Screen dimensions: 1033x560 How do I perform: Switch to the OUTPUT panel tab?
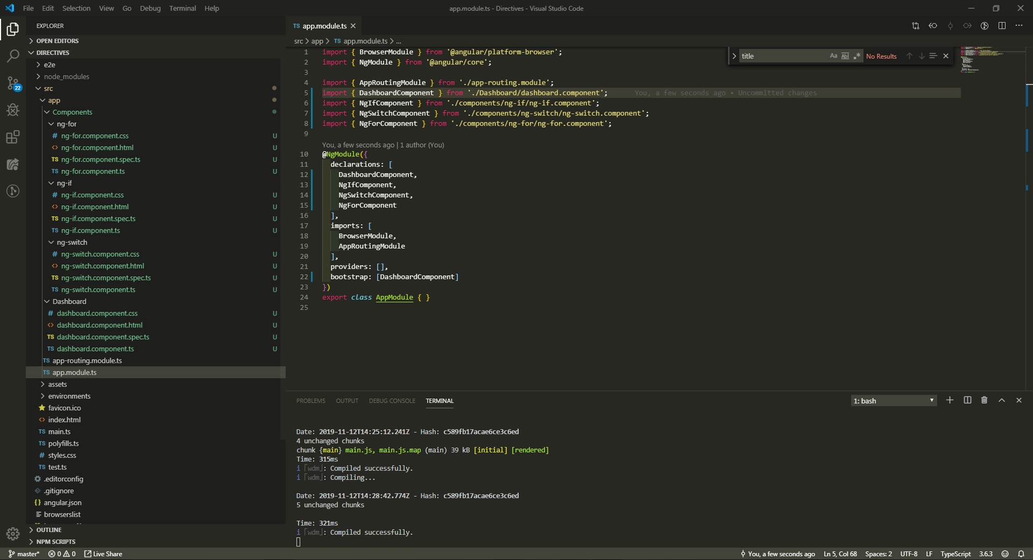click(347, 401)
